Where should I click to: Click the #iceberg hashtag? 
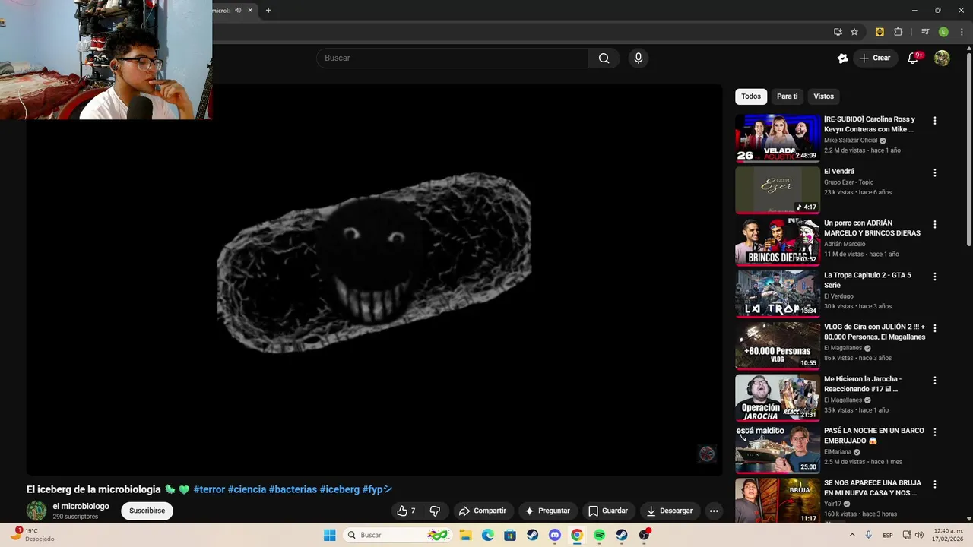tap(340, 490)
